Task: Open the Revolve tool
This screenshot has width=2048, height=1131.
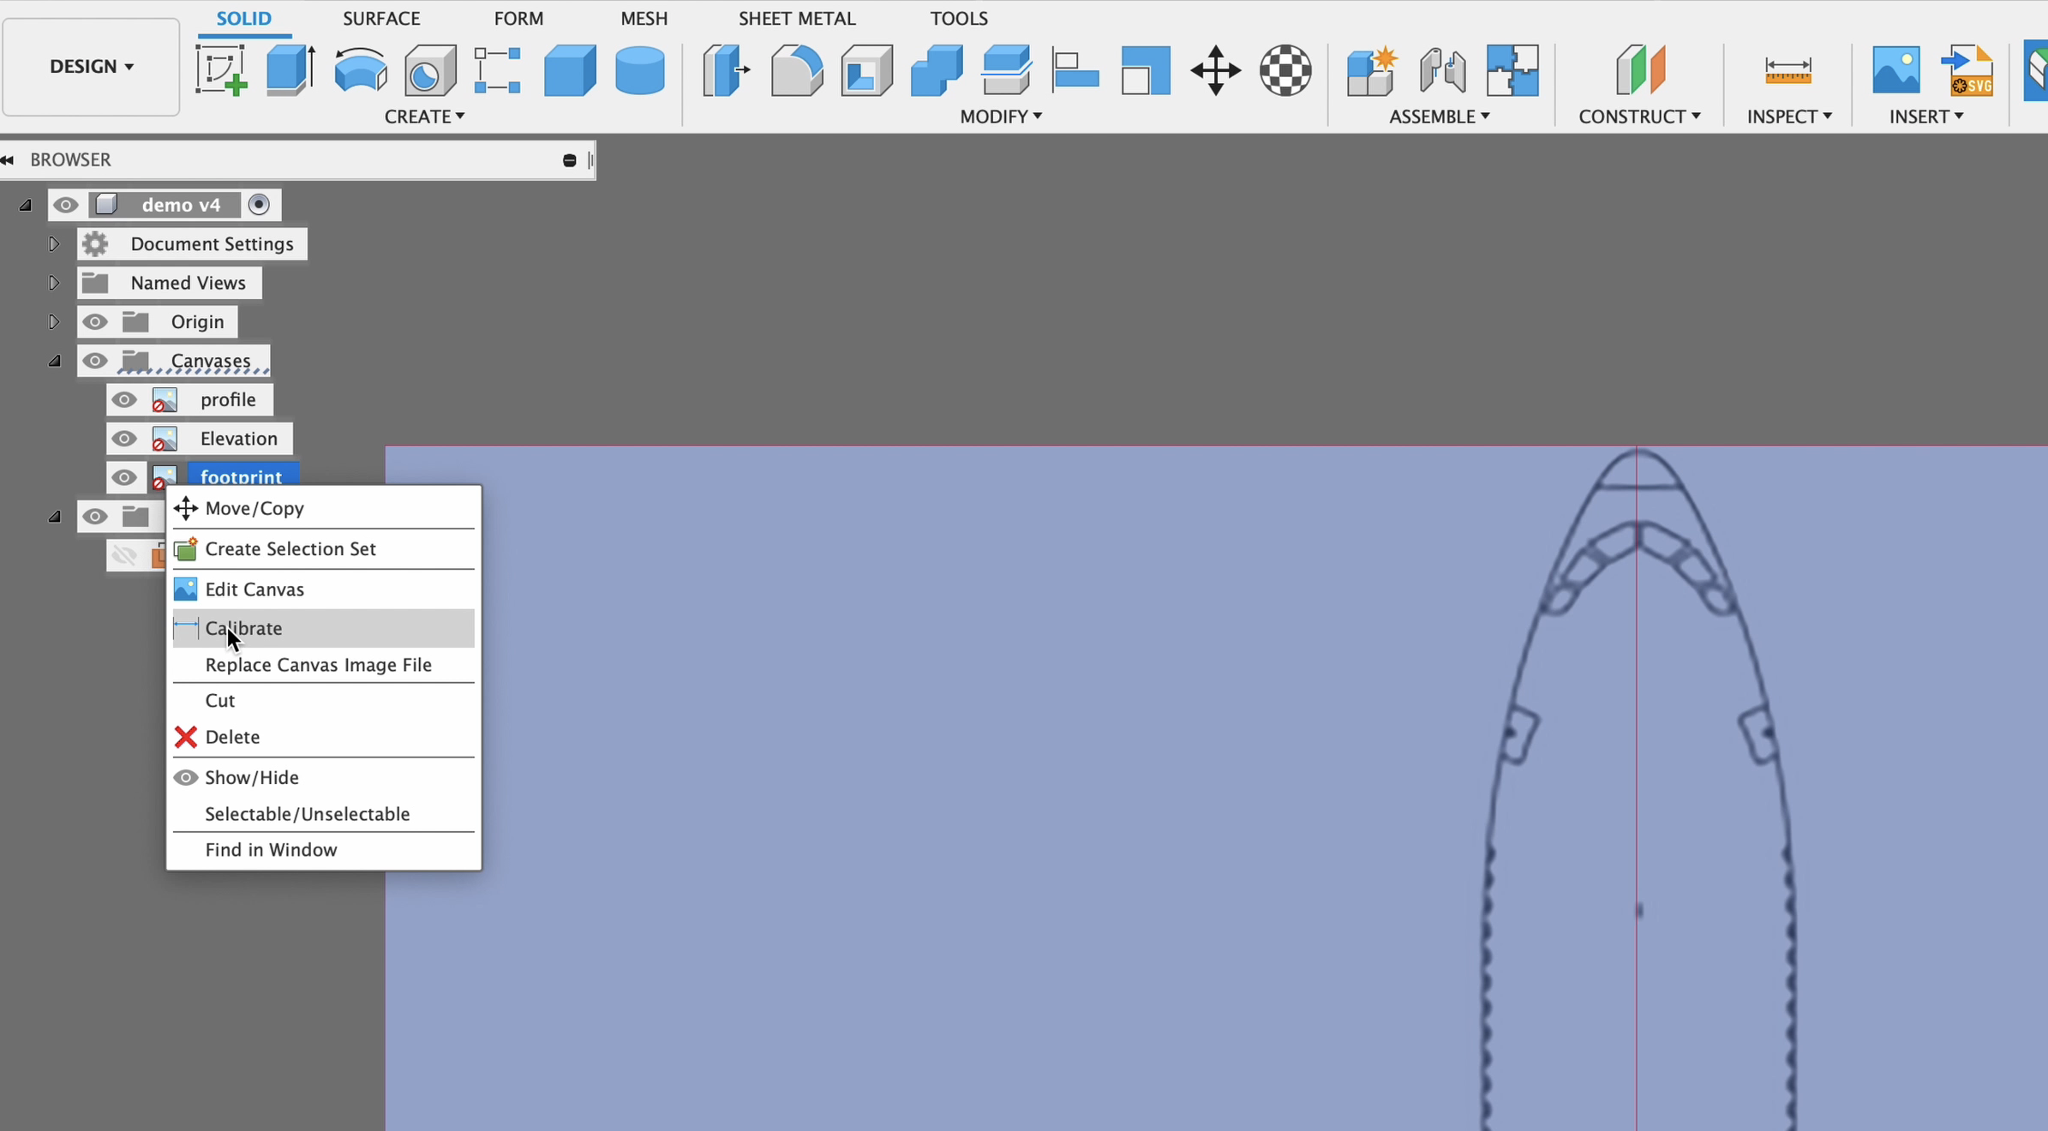Action: (x=360, y=70)
